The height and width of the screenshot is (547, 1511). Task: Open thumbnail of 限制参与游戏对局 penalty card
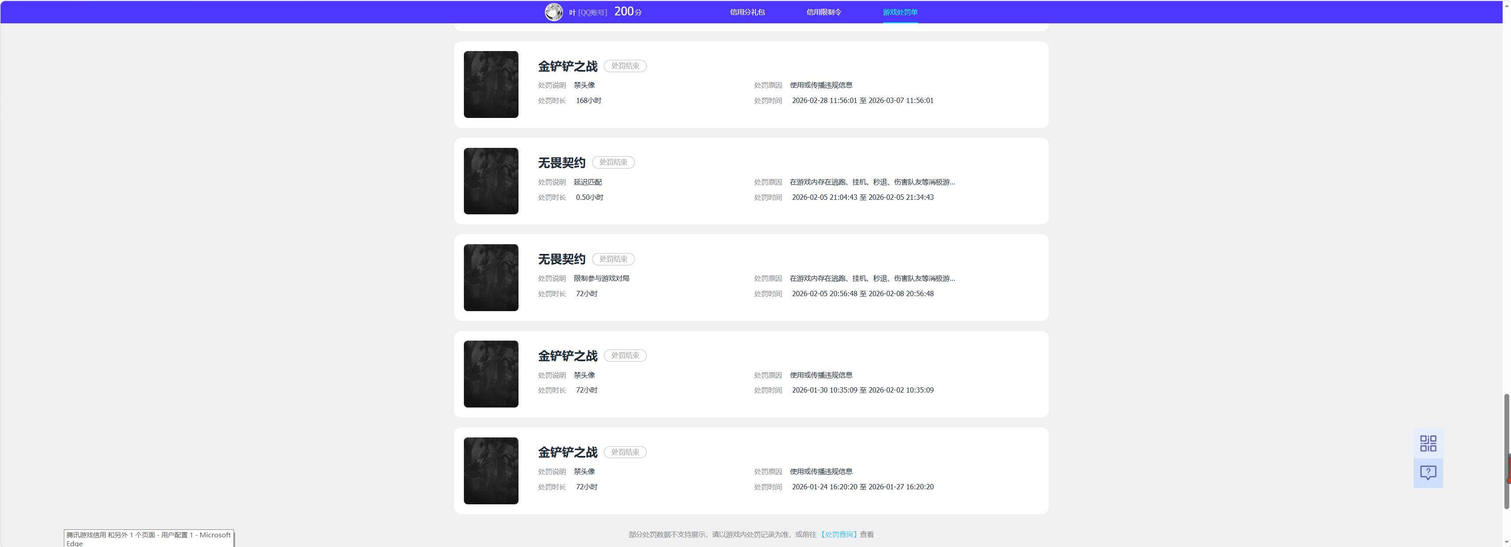coord(491,278)
